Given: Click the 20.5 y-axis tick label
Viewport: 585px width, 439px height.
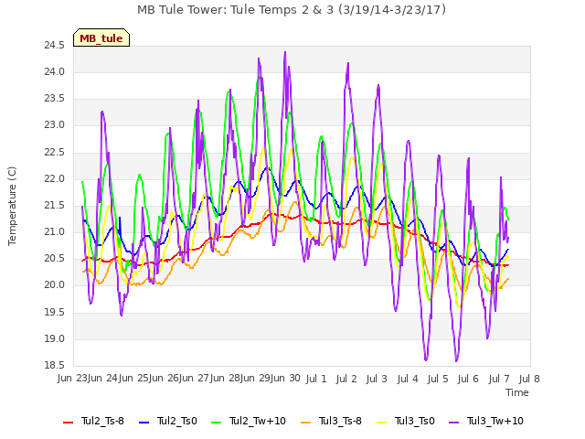Looking at the screenshot, I should click(x=55, y=259).
